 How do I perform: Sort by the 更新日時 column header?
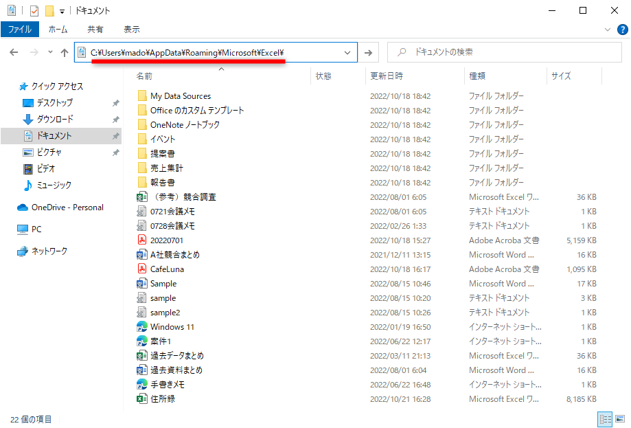387,76
